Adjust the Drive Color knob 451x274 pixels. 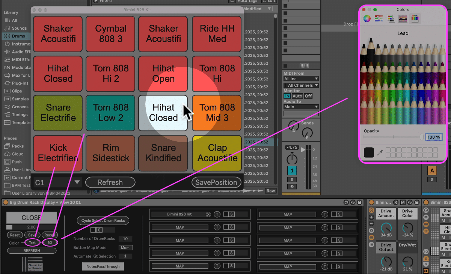point(407,228)
